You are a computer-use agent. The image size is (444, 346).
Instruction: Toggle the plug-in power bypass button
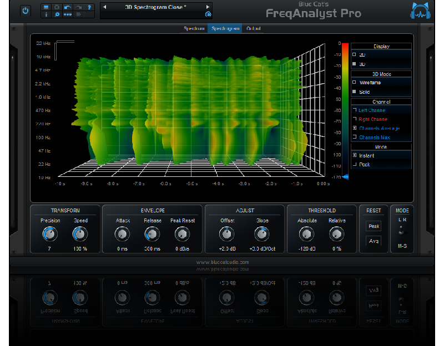point(26,11)
